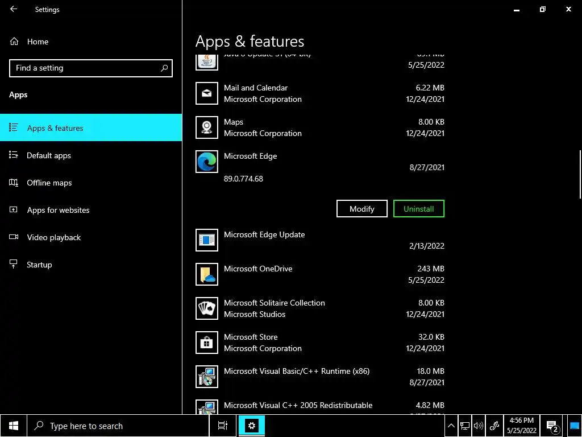Click the back arrow in Settings
Screen dimensions: 582x437
click(x=14, y=9)
